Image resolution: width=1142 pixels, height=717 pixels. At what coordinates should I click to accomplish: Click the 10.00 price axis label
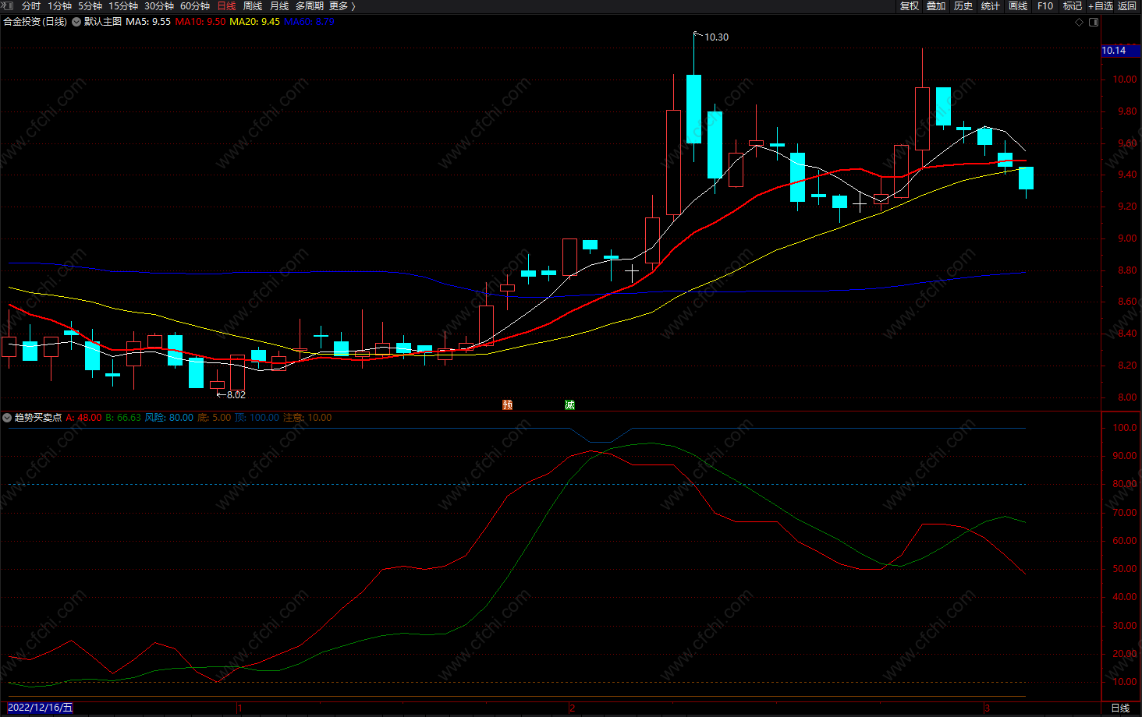point(1125,79)
